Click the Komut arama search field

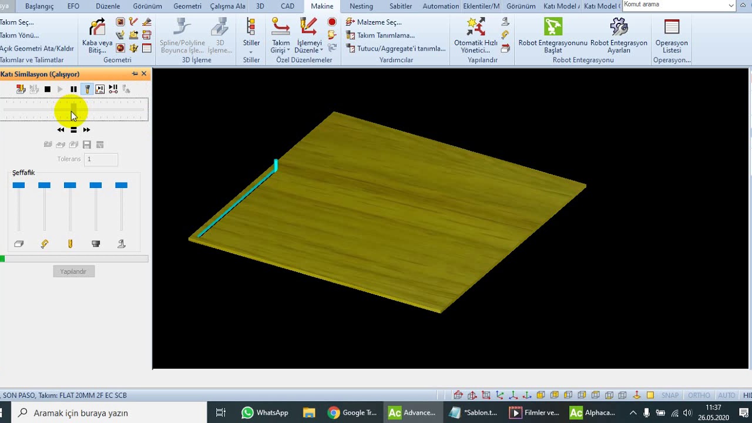coord(674,5)
